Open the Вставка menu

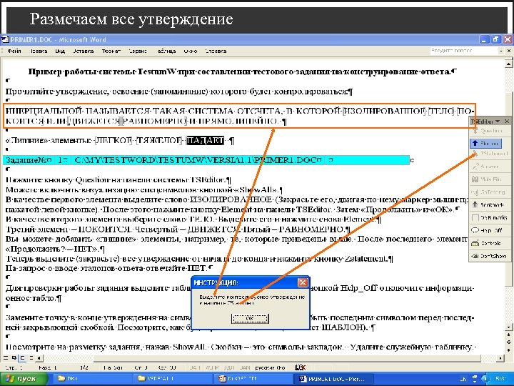point(84,51)
